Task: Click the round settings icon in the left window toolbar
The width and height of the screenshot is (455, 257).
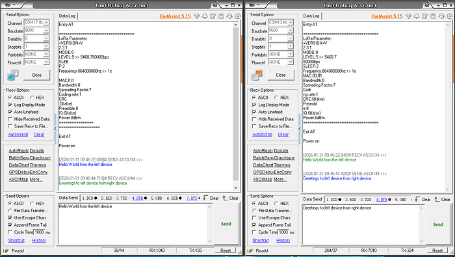Action: (238, 16)
